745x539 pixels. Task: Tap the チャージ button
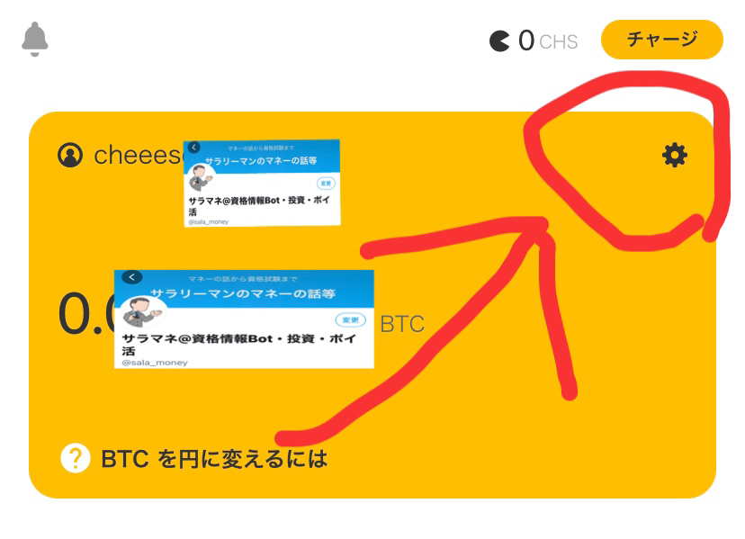[x=662, y=40]
